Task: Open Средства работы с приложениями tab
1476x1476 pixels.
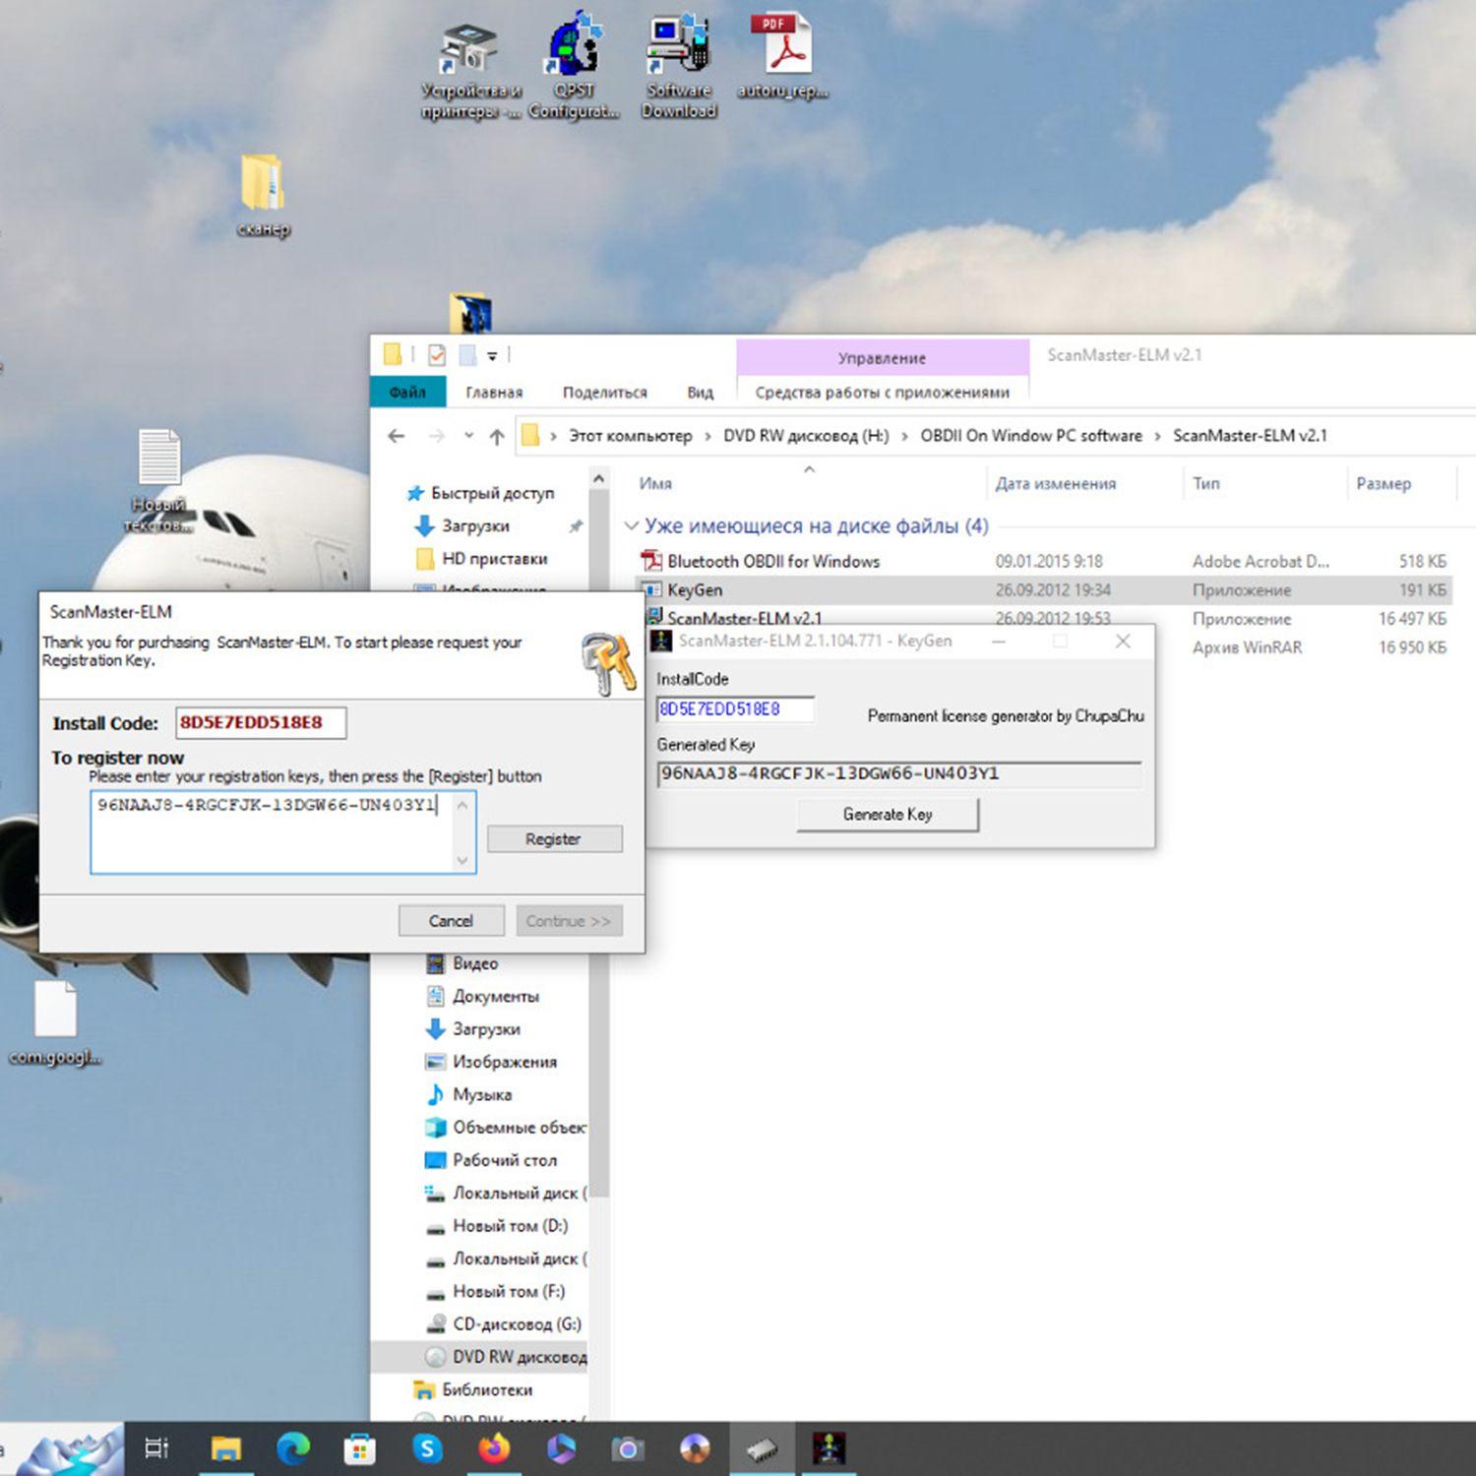Action: pos(883,392)
